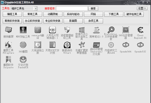Open the 设置>> settings button
The height and width of the screenshot is (103, 151).
(142, 9)
